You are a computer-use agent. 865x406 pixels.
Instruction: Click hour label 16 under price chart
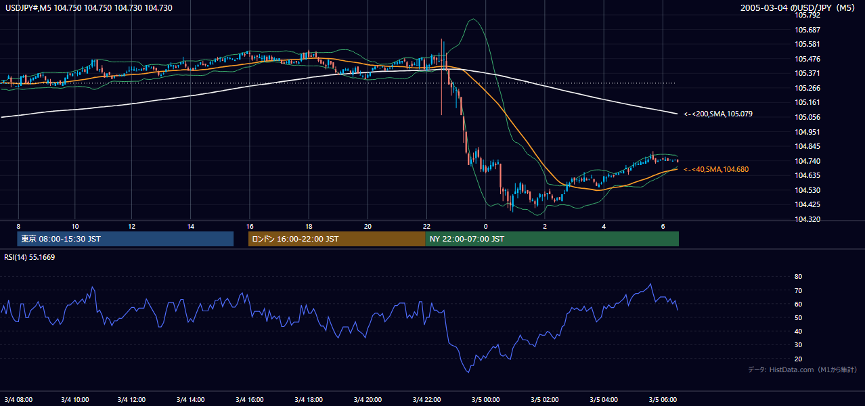tap(250, 226)
